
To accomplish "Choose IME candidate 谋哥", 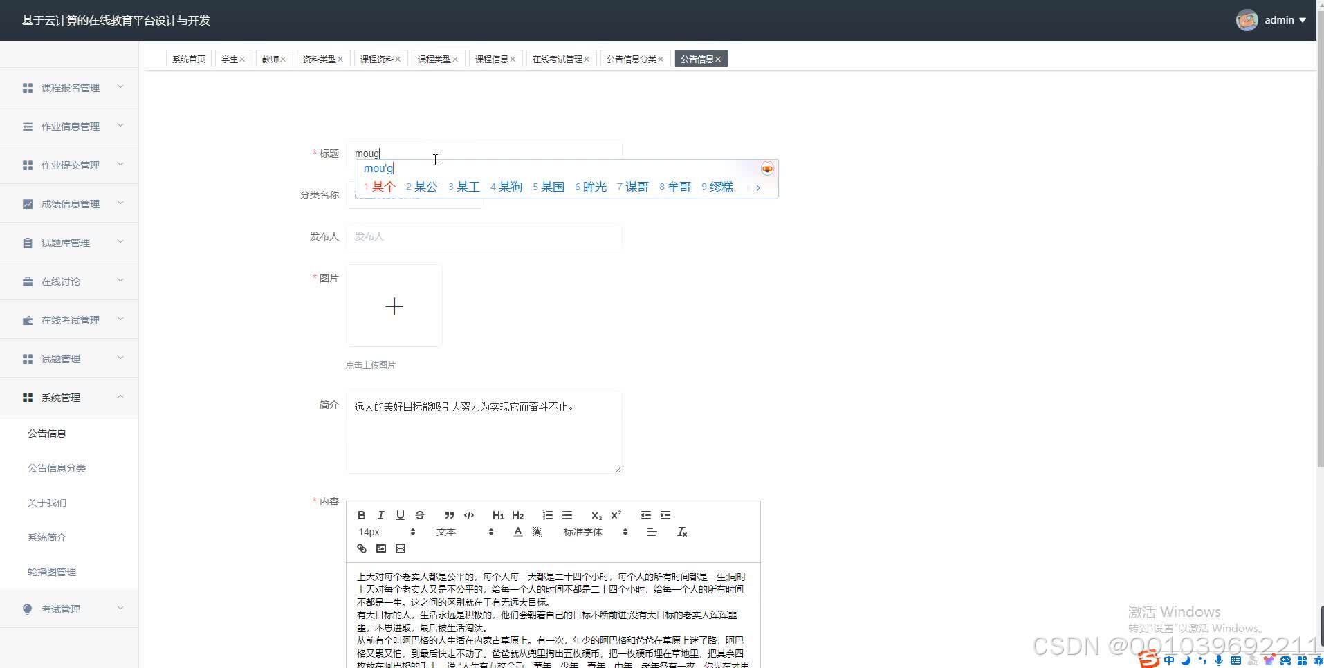I will (x=633, y=187).
